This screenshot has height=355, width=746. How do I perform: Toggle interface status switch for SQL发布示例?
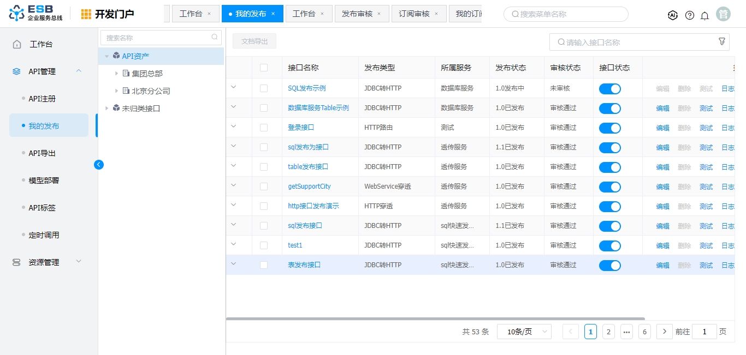pos(609,89)
